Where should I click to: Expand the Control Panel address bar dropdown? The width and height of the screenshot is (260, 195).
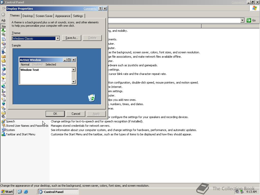[x=242, y=20]
